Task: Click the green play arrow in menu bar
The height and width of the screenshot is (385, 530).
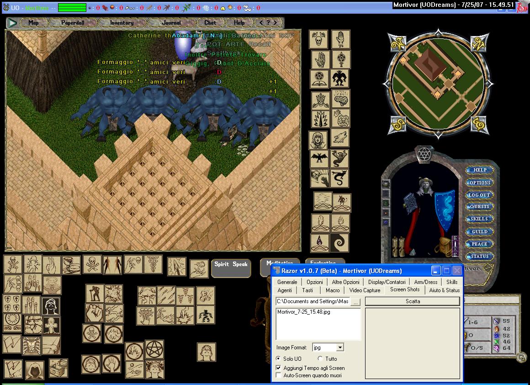Action: [x=12, y=23]
